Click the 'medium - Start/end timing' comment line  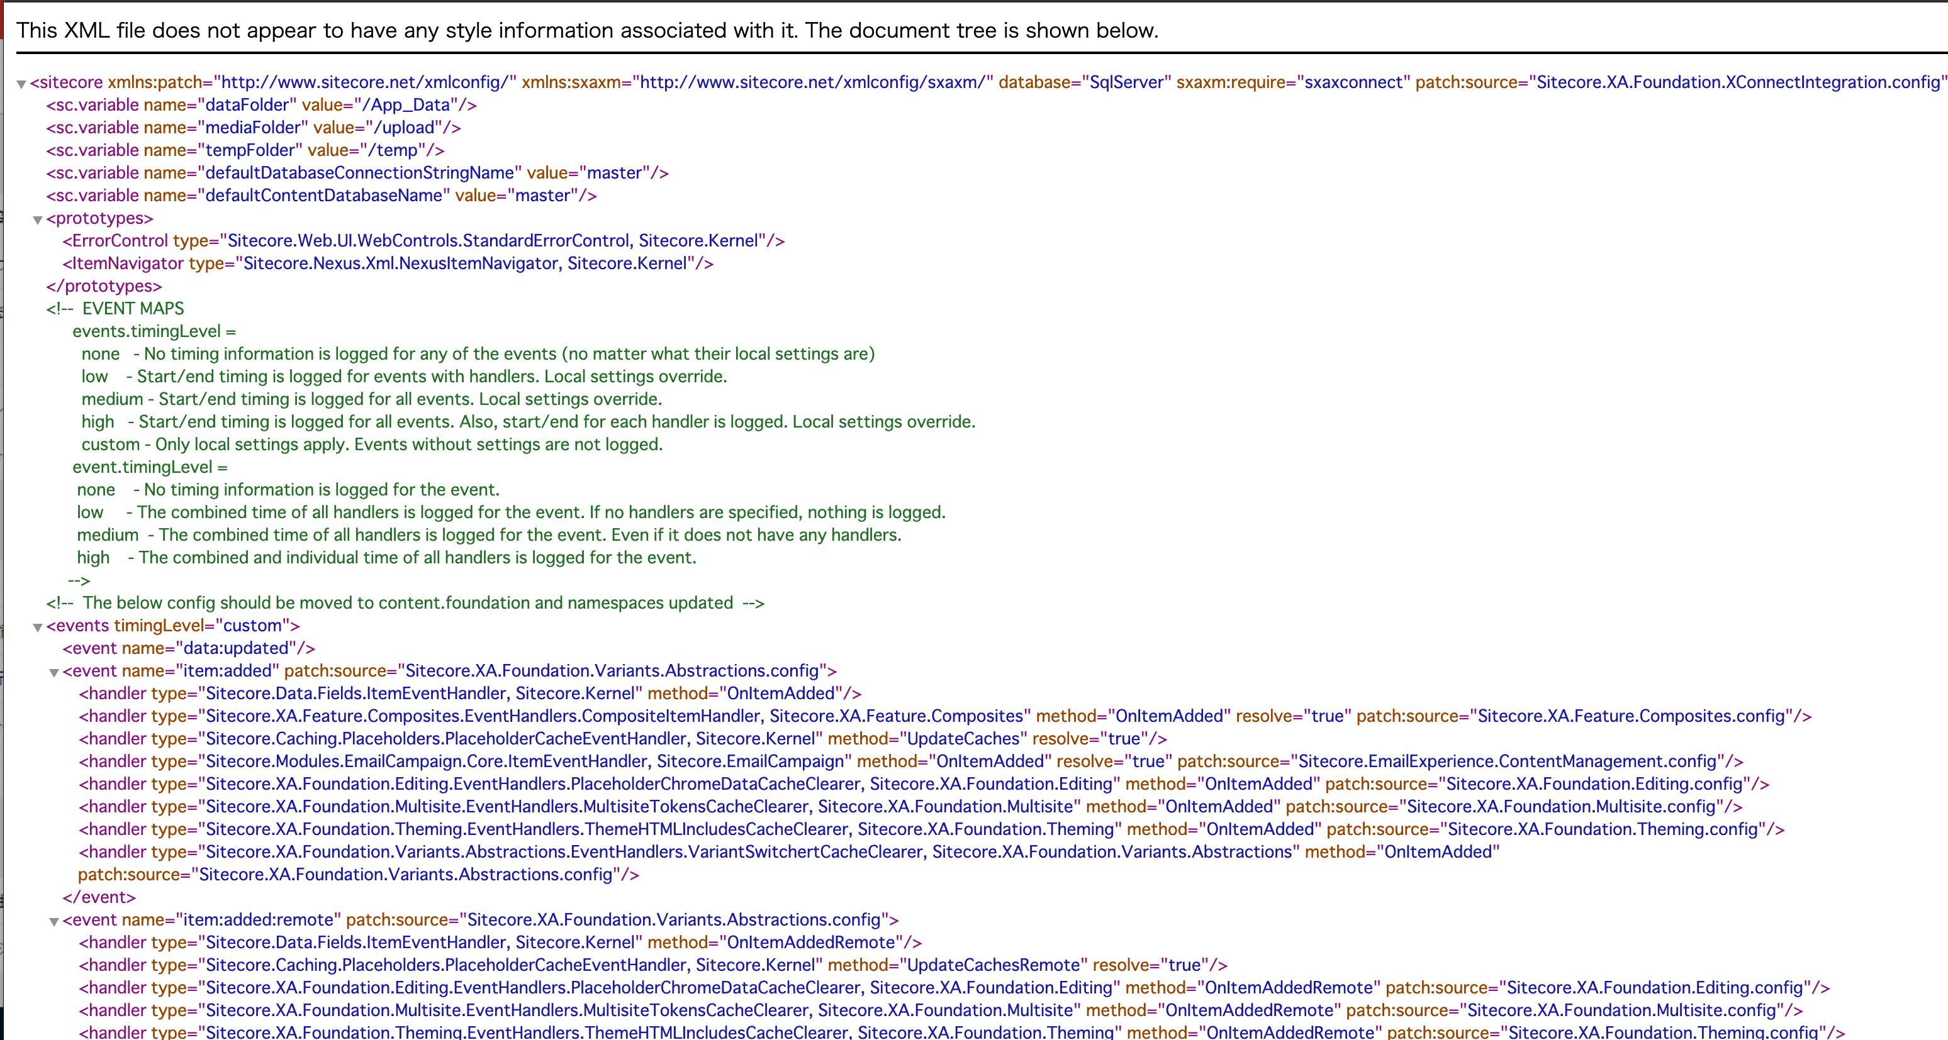371,399
